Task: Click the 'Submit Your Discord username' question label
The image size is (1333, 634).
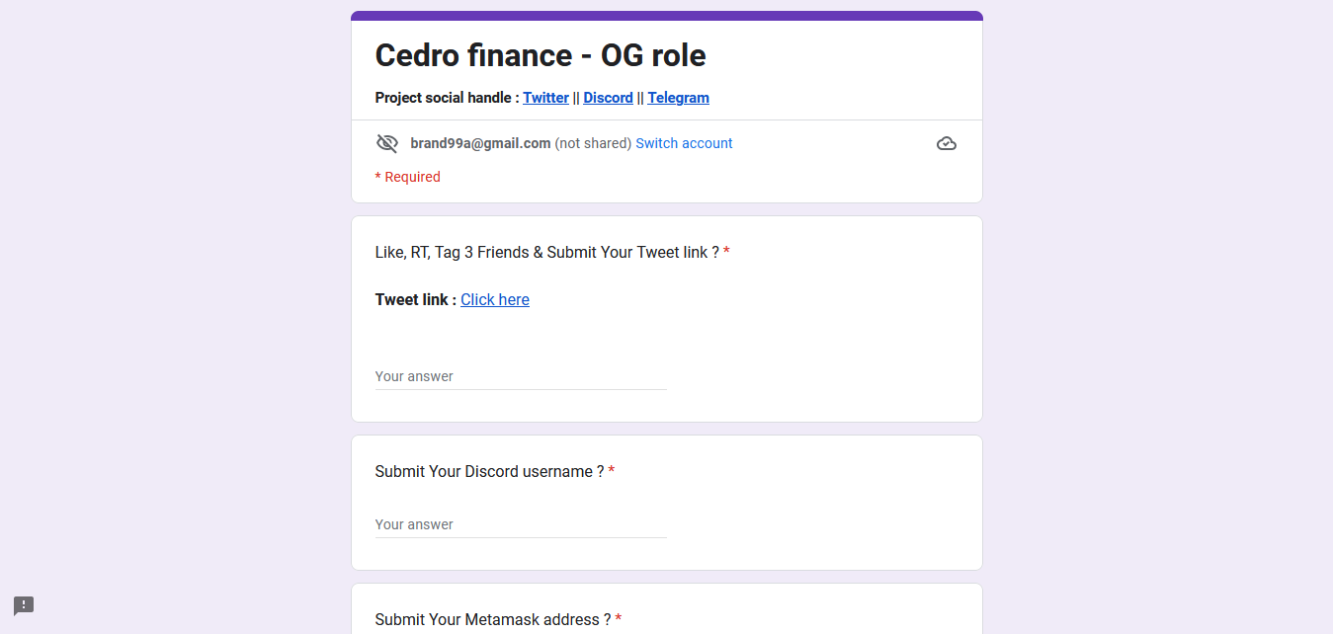Action: point(489,472)
